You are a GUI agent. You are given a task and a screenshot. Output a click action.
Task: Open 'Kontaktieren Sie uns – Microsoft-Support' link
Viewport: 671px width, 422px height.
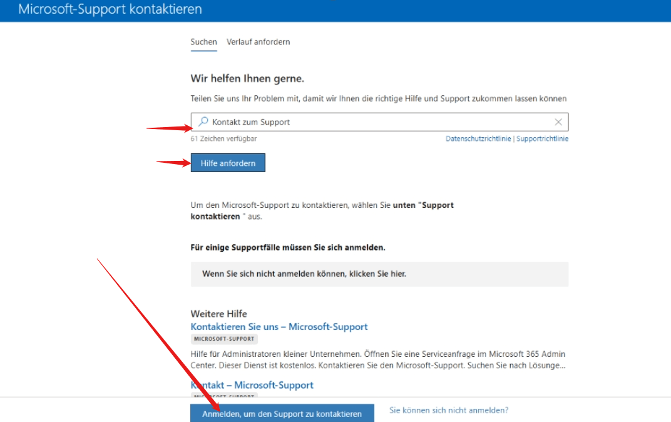279,327
